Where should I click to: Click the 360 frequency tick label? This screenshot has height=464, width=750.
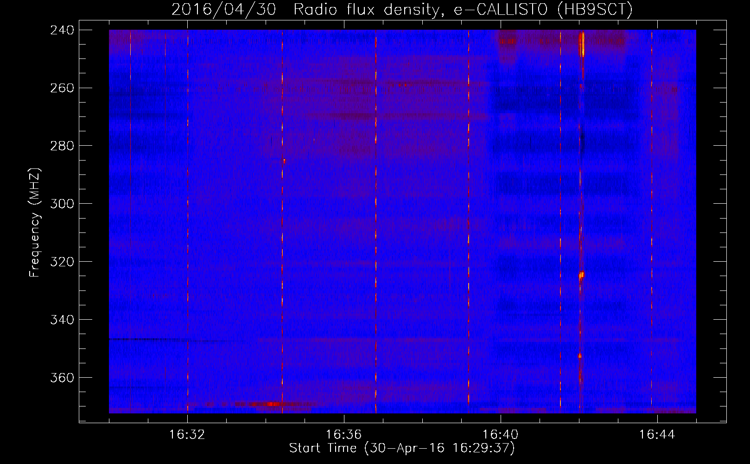pyautogui.click(x=62, y=378)
